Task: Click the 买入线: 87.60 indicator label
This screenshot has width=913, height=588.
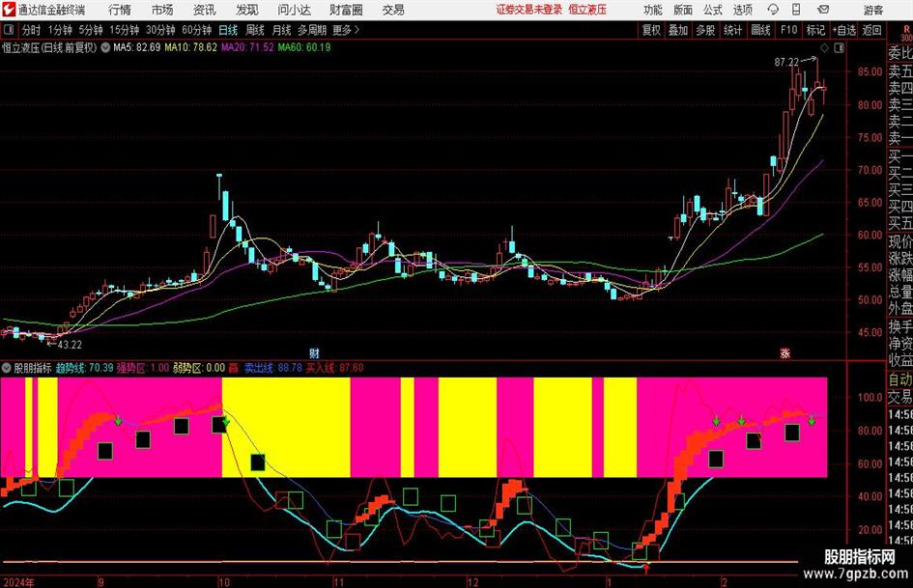Action: click(335, 368)
